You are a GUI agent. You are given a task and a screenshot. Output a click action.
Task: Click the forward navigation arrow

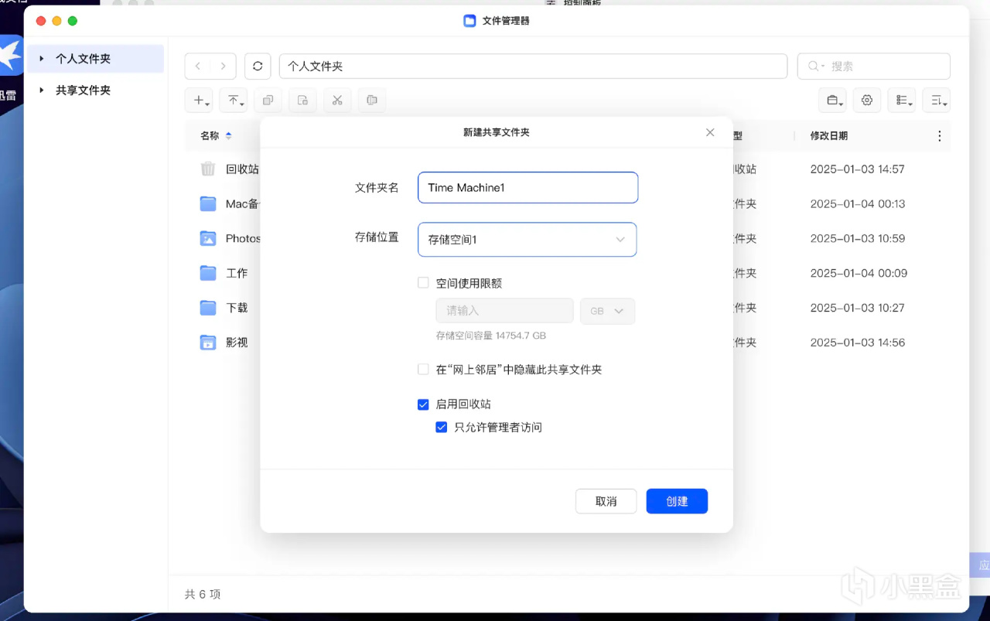[x=224, y=67]
